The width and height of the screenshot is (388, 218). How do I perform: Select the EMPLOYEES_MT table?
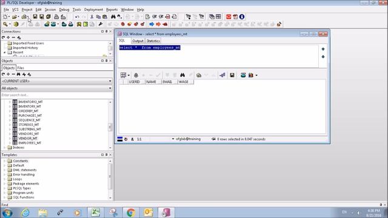coord(30,143)
